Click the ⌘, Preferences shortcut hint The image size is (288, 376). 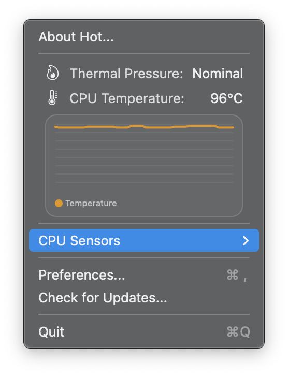coord(237,275)
